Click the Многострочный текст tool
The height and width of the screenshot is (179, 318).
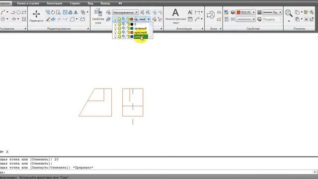(175, 16)
